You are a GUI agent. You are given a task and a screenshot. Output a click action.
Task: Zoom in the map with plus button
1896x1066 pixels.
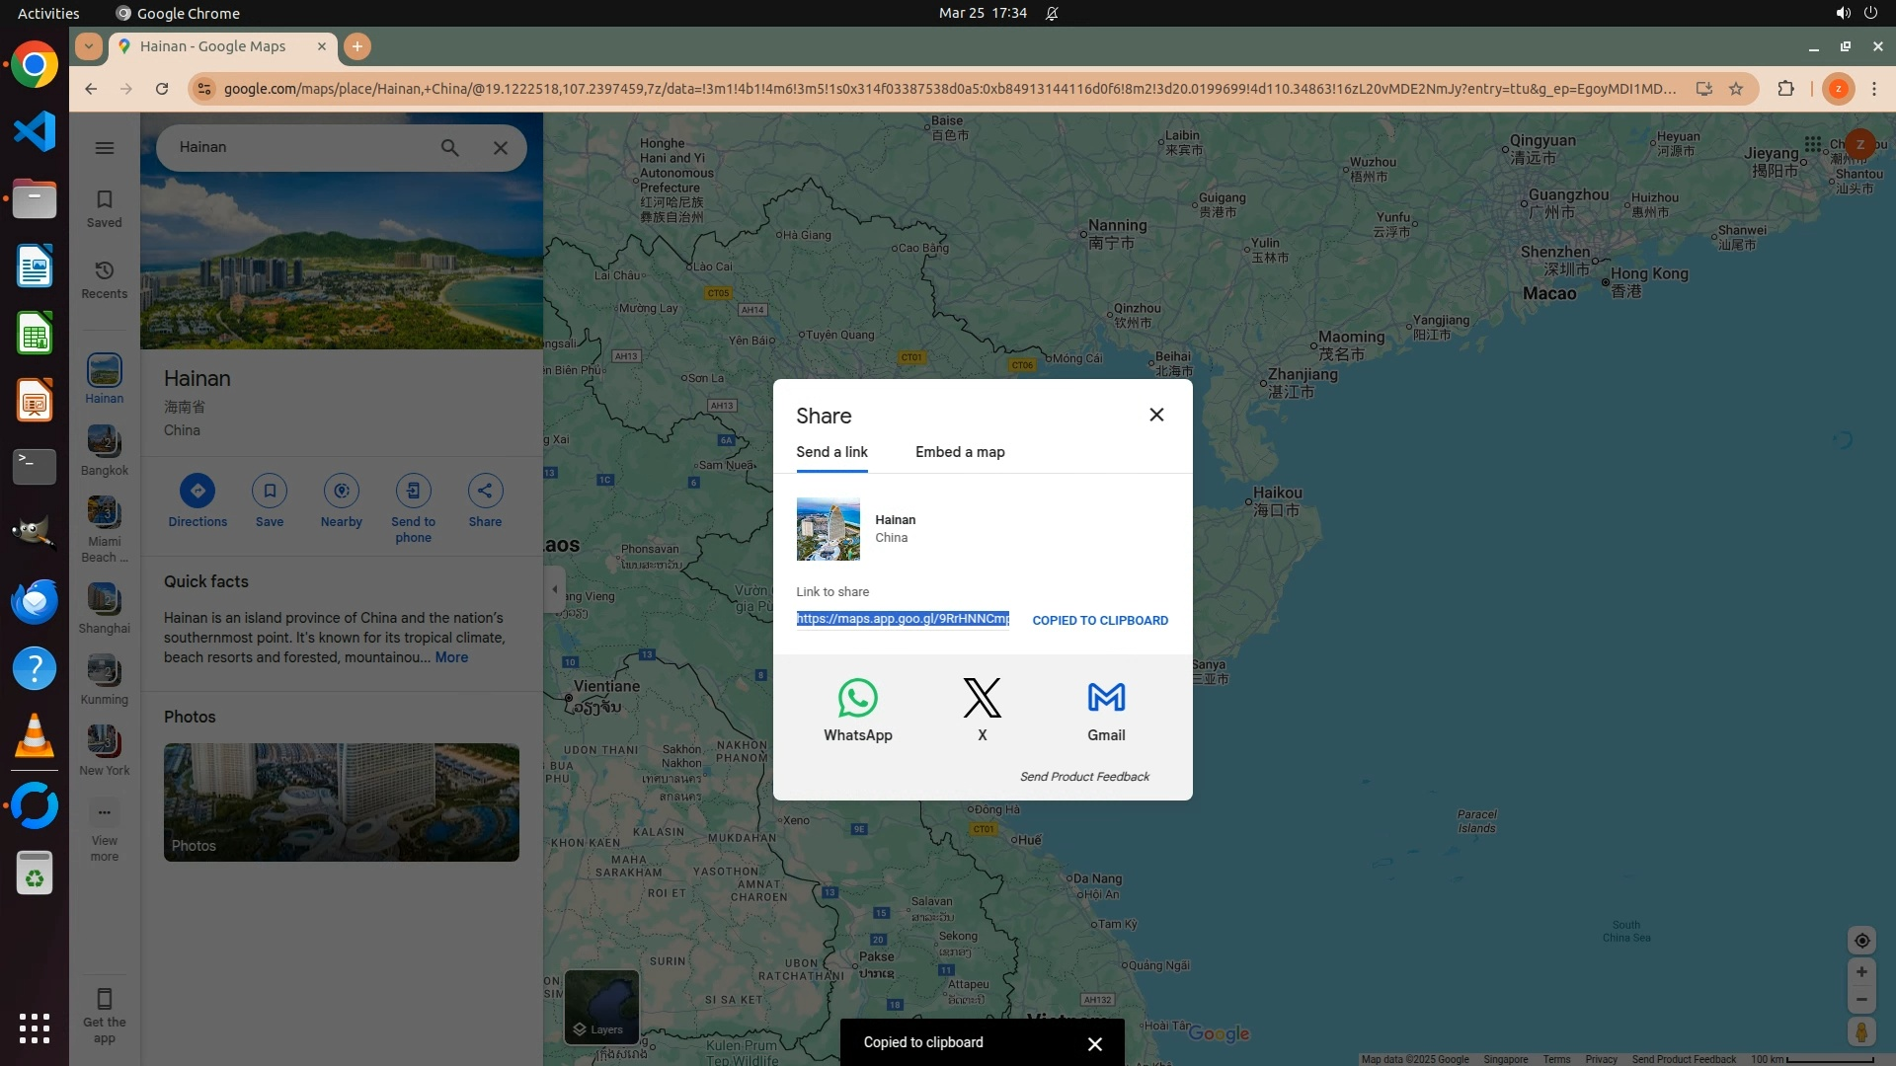tap(1860, 972)
